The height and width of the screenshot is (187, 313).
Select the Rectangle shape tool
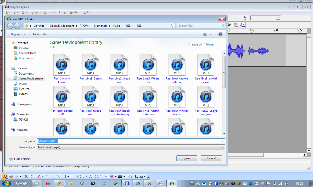[x=74, y=176]
